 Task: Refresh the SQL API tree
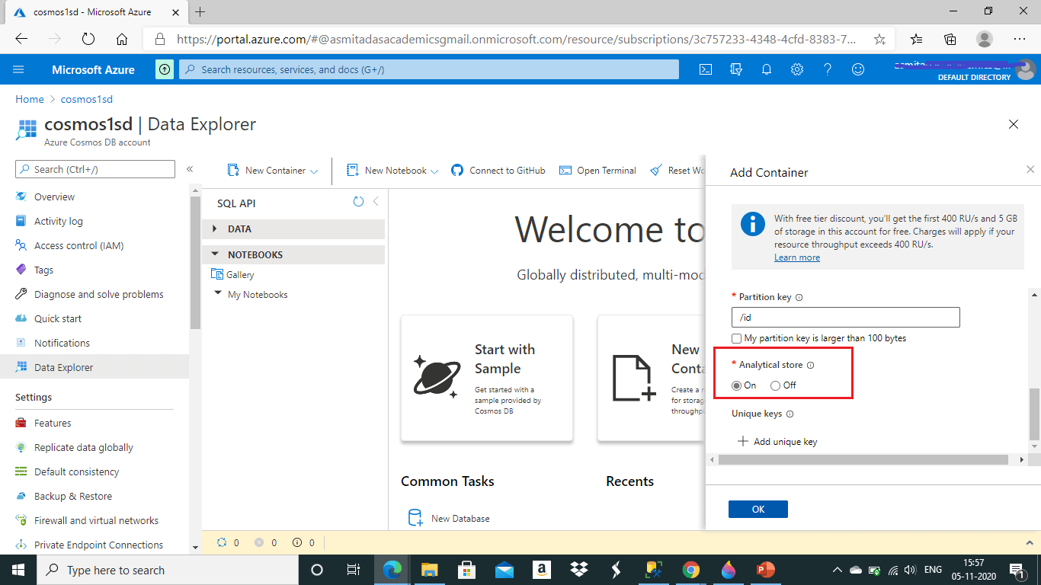coord(358,202)
